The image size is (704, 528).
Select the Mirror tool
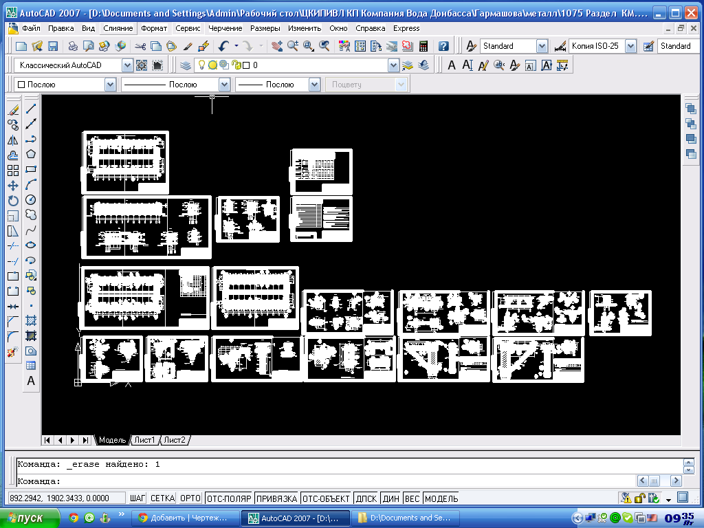point(13,140)
